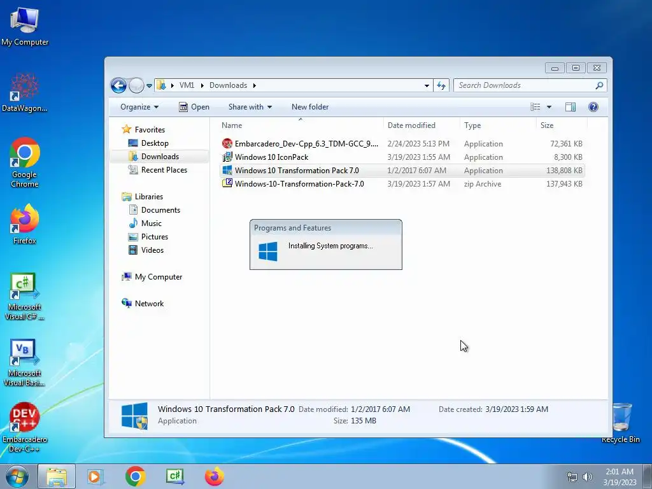Click the Explorer Forward button
The width and height of the screenshot is (652, 489).
tap(136, 86)
